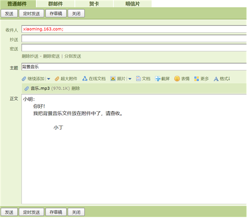Click the 文档 document icon
The height and width of the screenshot is (218, 247).
click(138, 79)
